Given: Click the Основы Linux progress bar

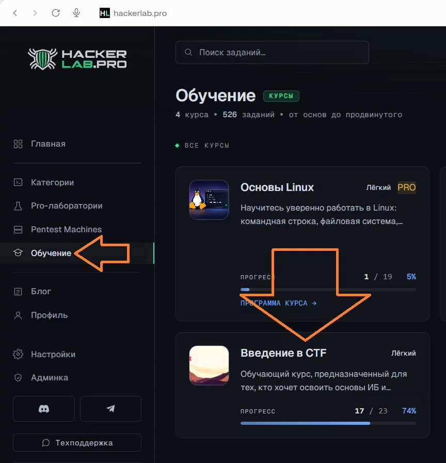Looking at the screenshot, I should coord(328,290).
